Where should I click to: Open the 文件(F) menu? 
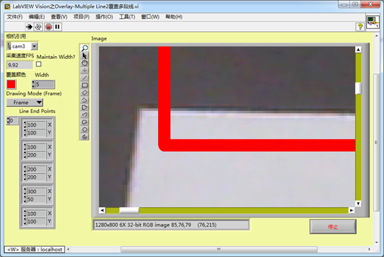click(x=15, y=17)
